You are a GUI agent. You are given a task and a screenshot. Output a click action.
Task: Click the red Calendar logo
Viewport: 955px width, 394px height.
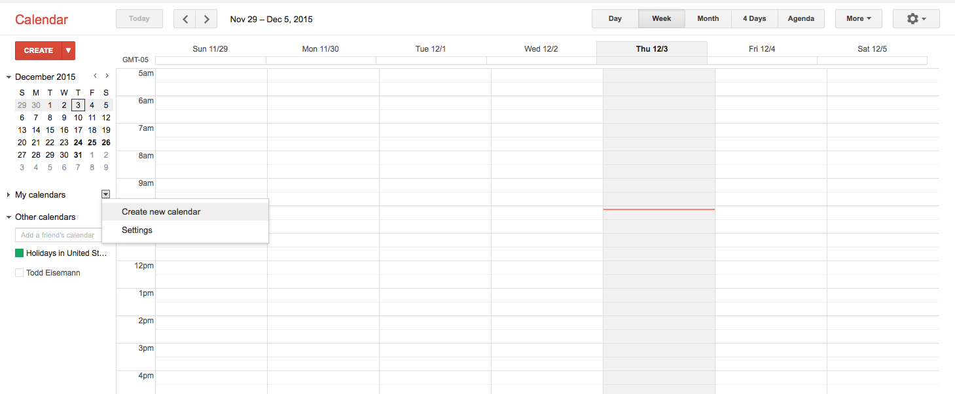click(41, 19)
